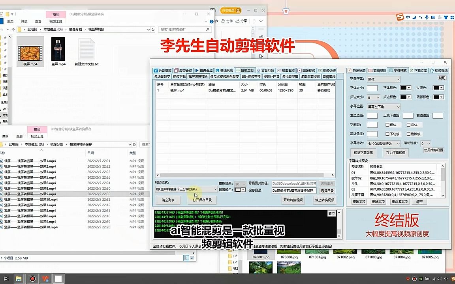
Task: Enable the 粗体 bold checkbox
Action: coord(390,125)
